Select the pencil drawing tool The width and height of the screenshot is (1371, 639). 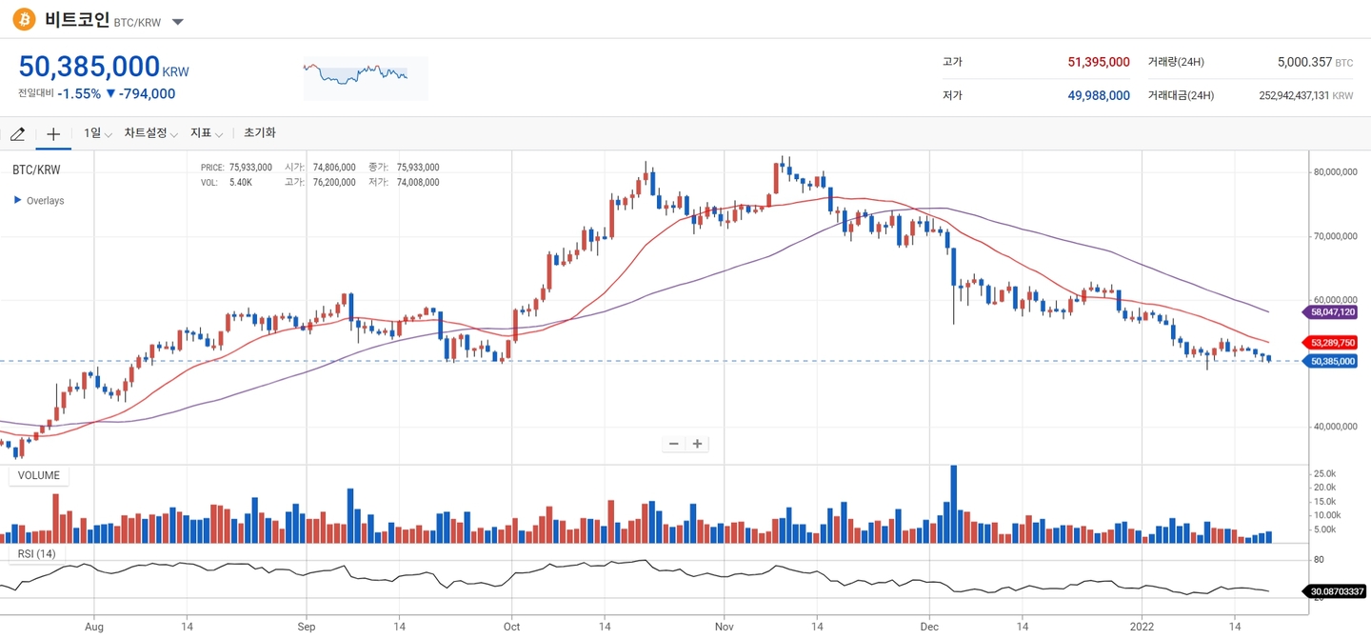point(17,134)
